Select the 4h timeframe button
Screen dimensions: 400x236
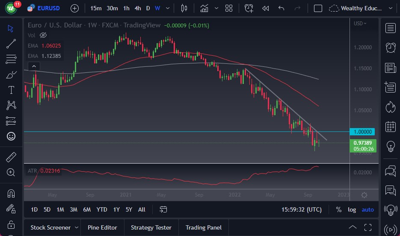pyautogui.click(x=137, y=8)
